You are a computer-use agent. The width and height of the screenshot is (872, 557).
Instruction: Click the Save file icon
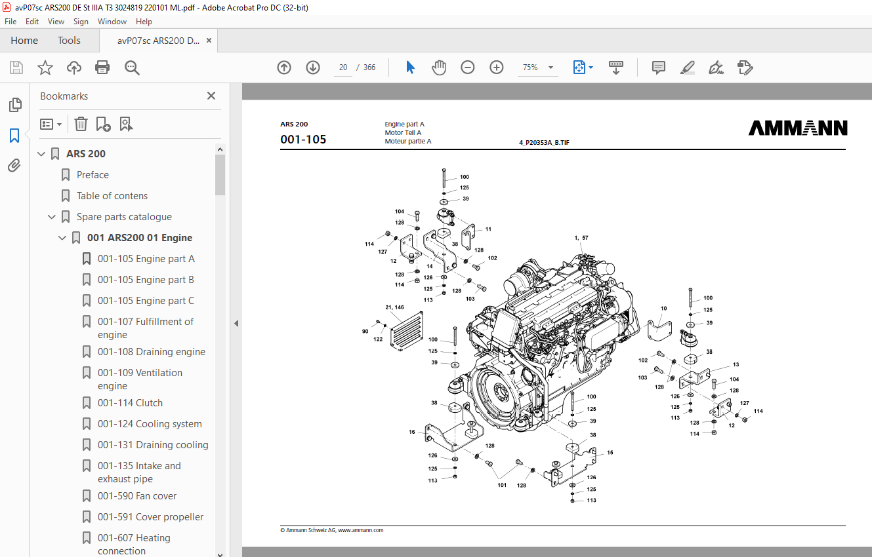point(16,67)
